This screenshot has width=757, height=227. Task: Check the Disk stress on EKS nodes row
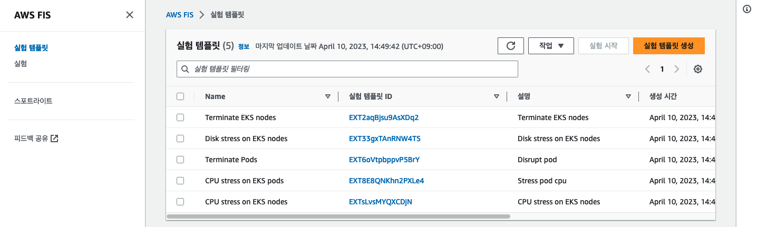pos(180,139)
